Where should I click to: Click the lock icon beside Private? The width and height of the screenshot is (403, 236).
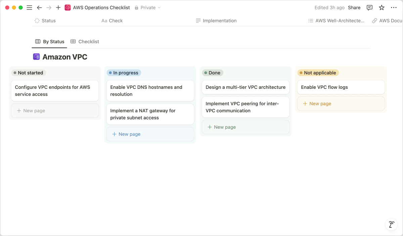136,7
